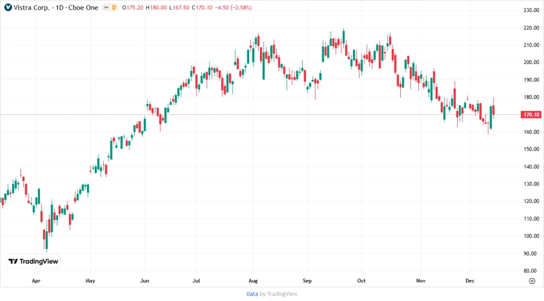Click the 80.00 price axis label
This screenshot has width=544, height=301.
[x=531, y=271]
